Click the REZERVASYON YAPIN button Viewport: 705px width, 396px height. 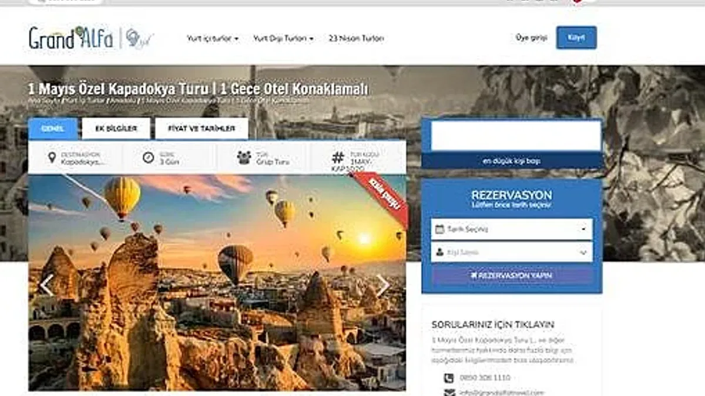[x=511, y=275]
